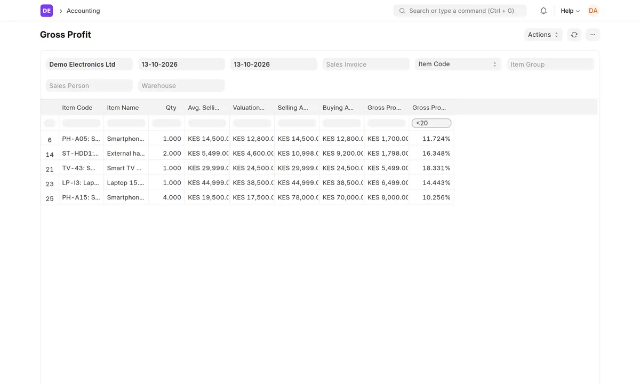
Task: Select the TV-43 item code cell
Action: click(x=81, y=168)
